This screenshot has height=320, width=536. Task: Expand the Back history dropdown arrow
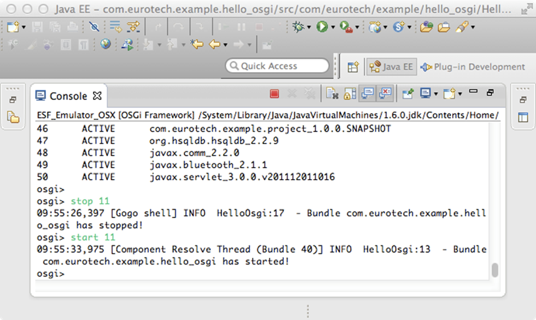pyautogui.click(x=225, y=45)
